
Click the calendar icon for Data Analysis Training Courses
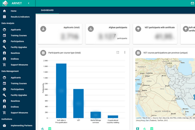[x=4, y=36]
